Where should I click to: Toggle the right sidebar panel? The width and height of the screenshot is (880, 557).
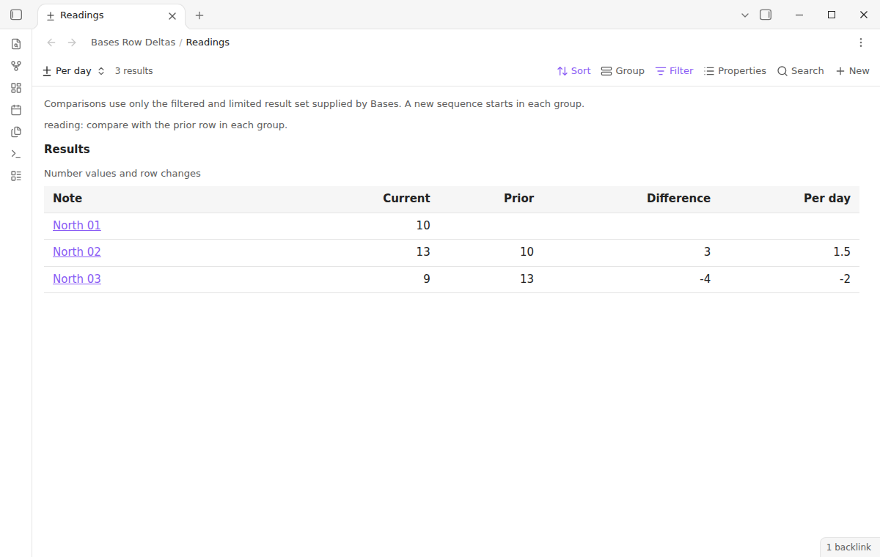(x=766, y=15)
